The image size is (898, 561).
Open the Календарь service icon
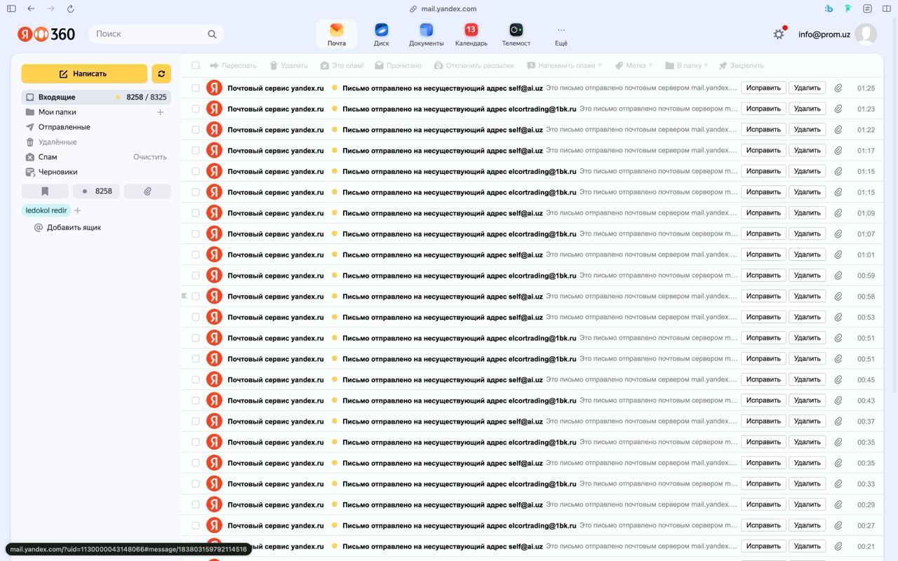click(471, 34)
